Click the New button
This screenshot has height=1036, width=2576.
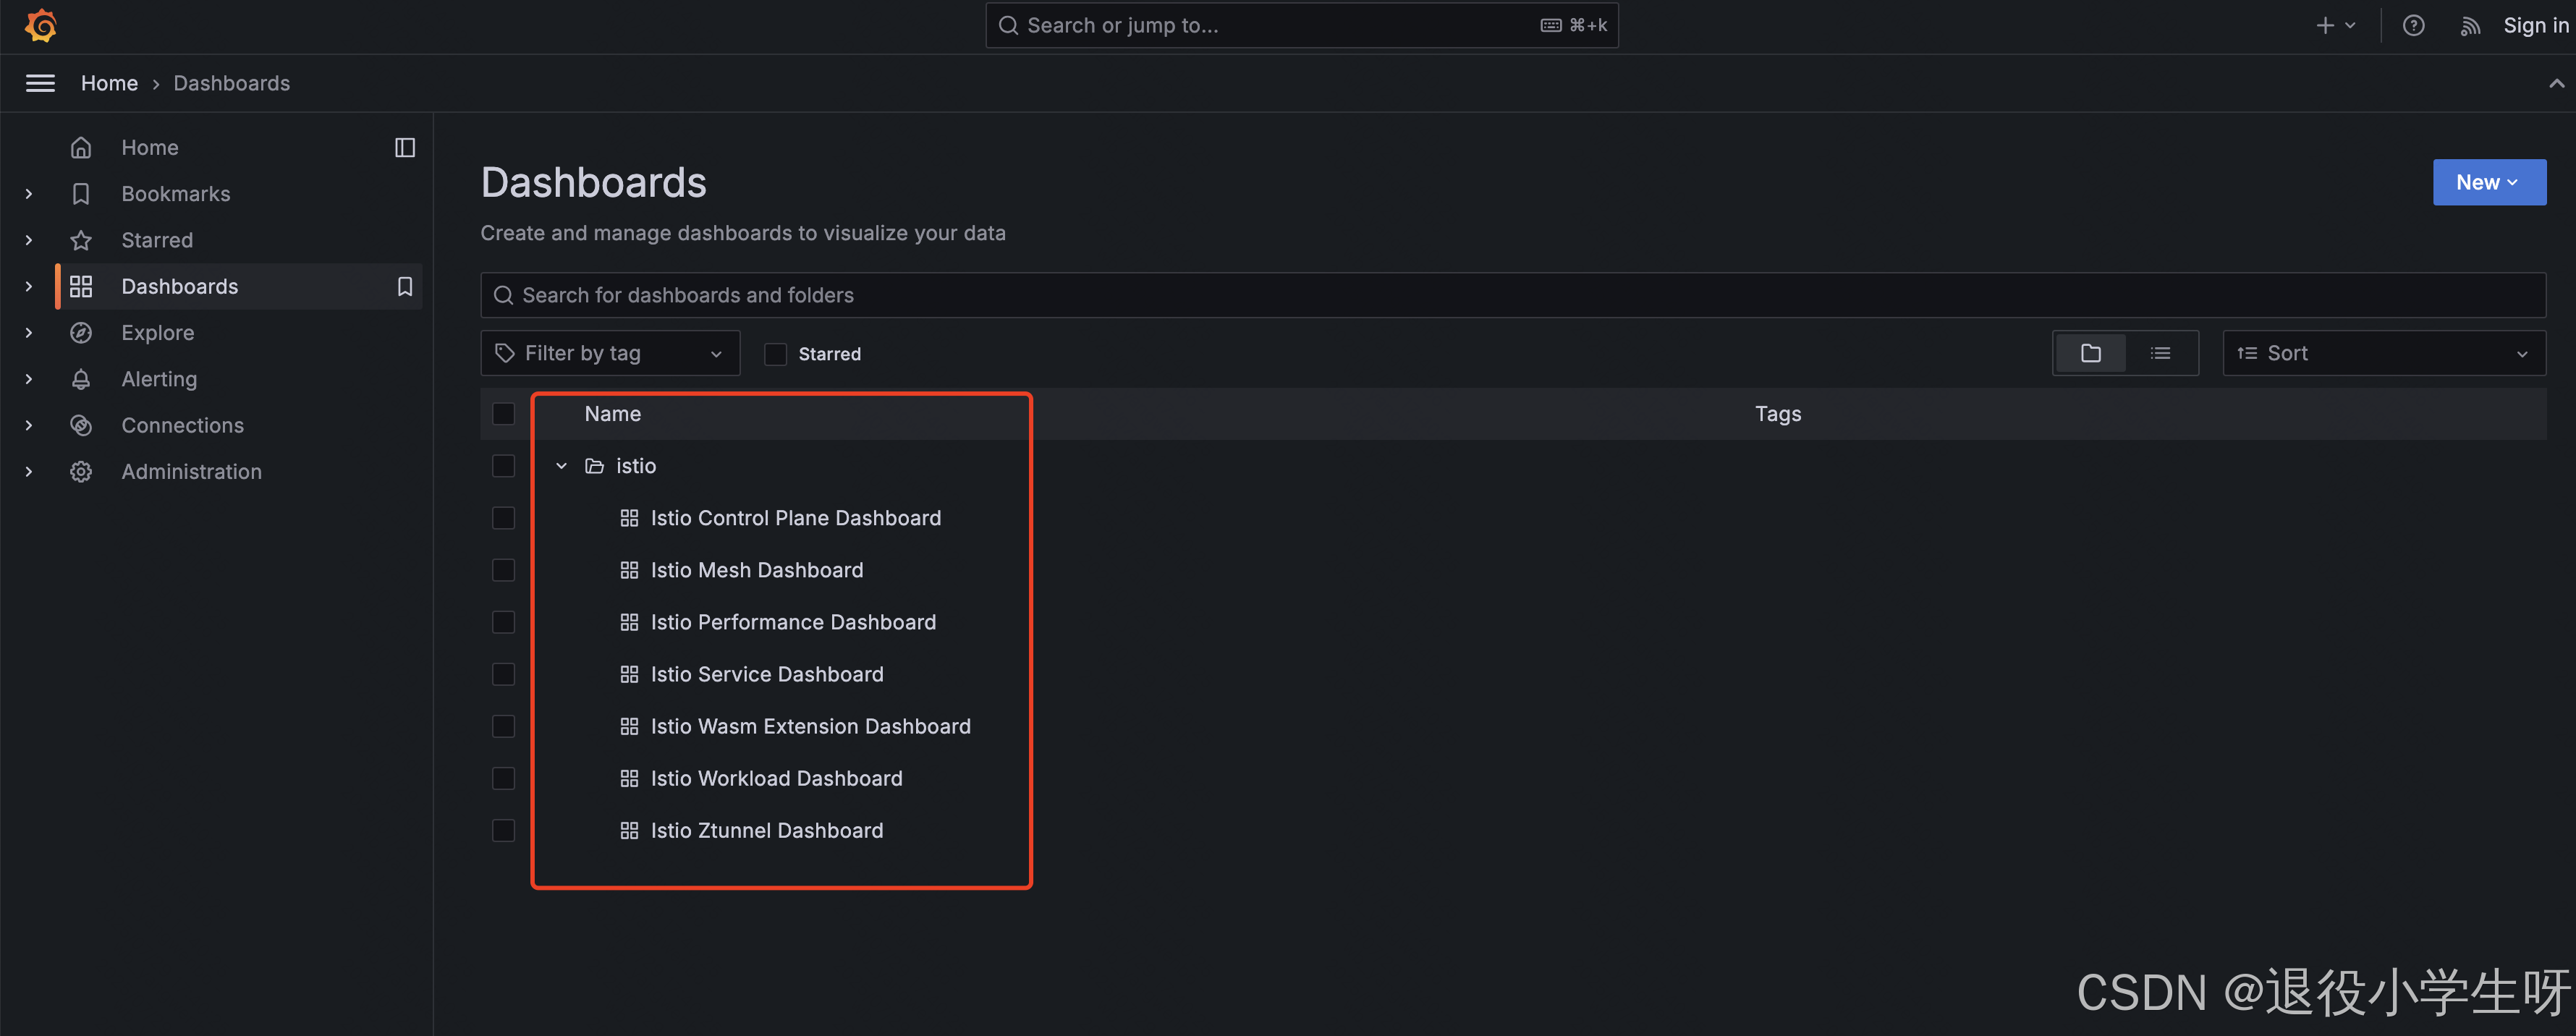[2489, 182]
